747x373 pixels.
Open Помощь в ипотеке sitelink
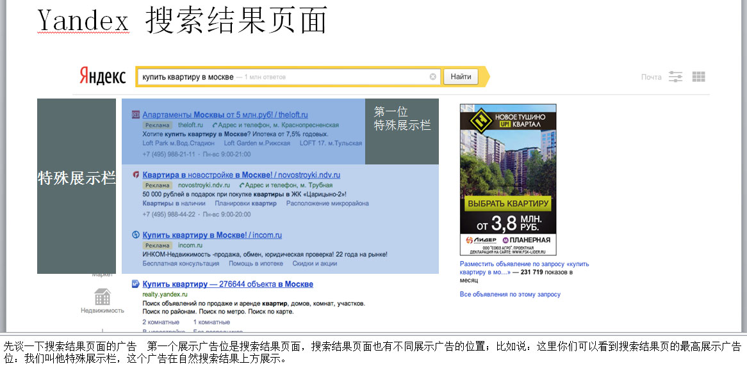256,264
